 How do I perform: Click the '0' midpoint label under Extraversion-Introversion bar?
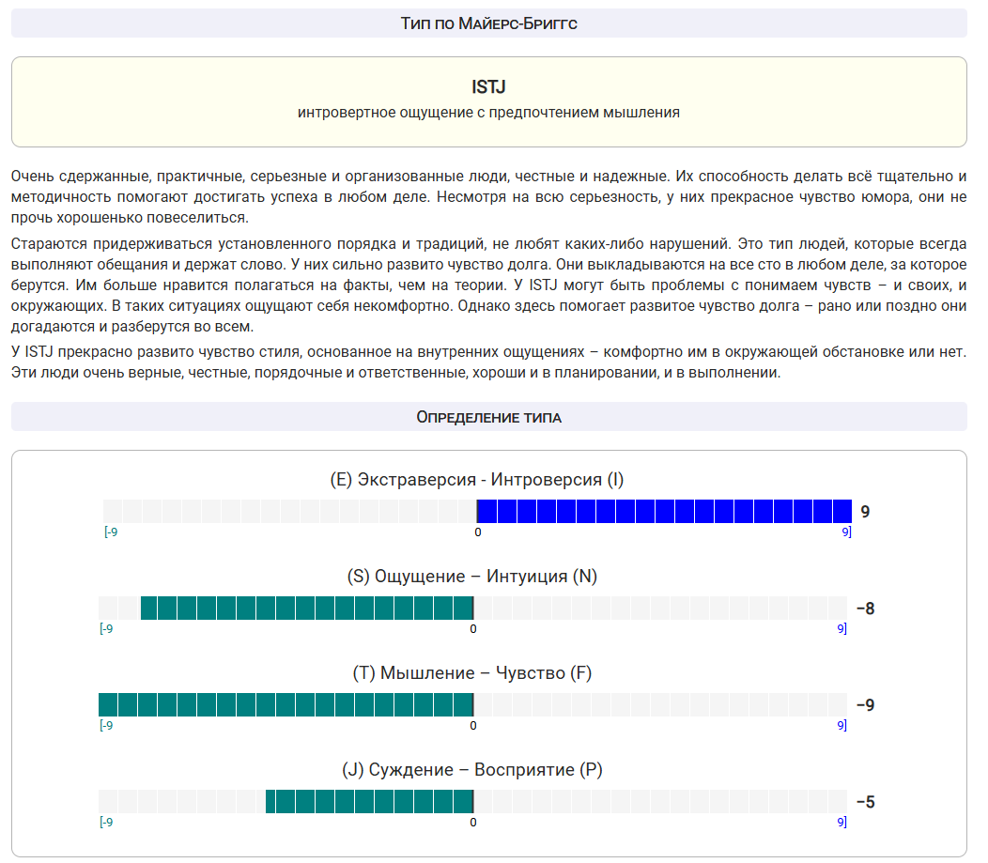(x=478, y=532)
